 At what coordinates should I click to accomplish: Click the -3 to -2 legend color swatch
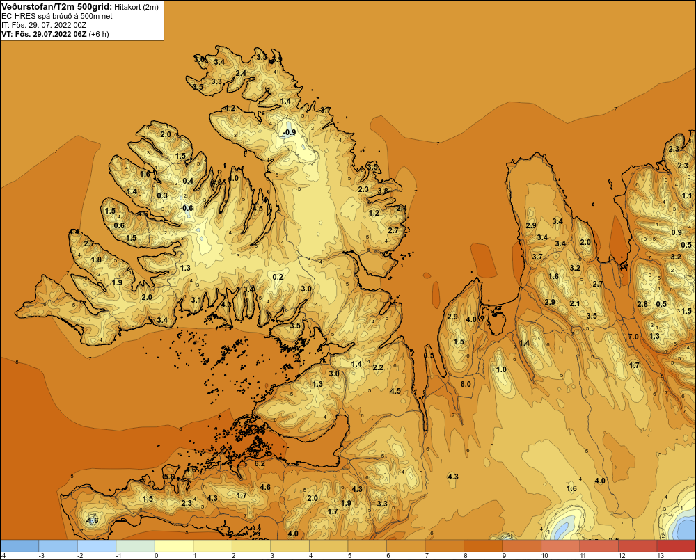(58, 546)
